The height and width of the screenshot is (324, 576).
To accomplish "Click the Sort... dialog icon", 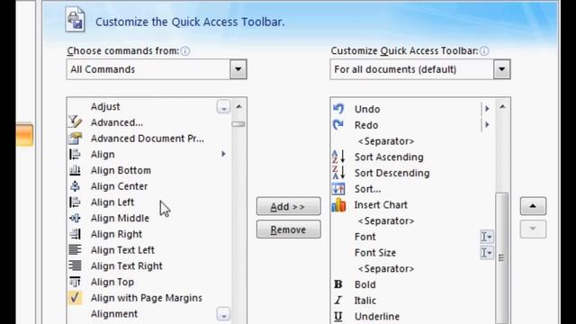I will pyautogui.click(x=338, y=189).
